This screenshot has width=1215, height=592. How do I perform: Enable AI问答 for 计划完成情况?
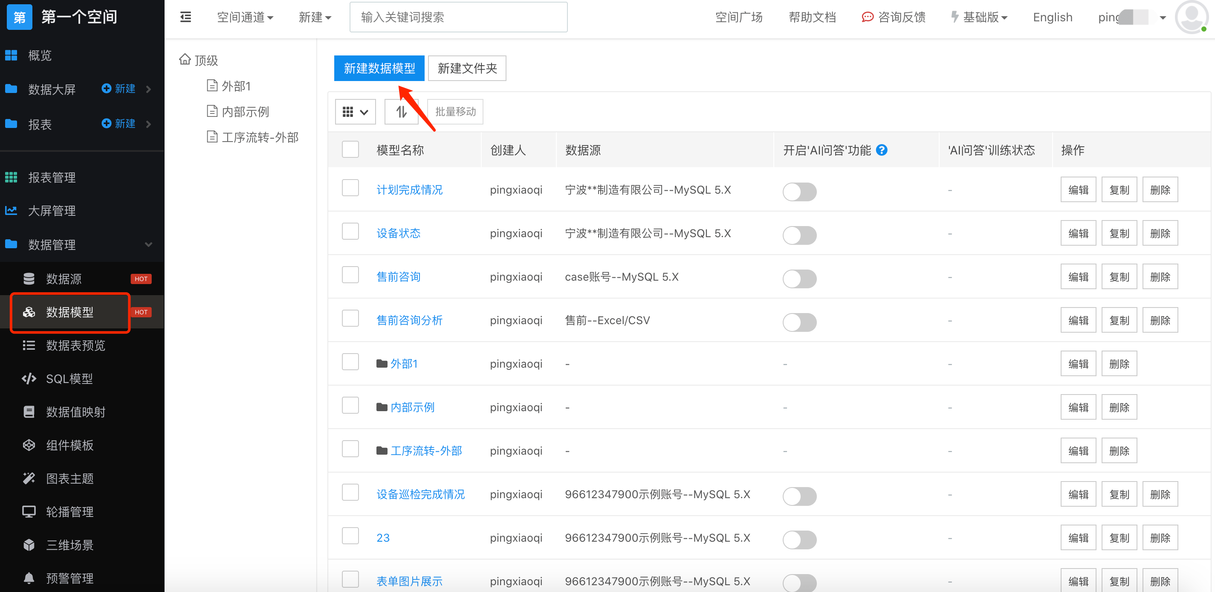pos(799,192)
